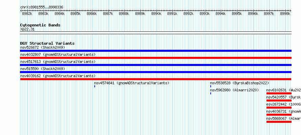This screenshot has width=301, height=135.
Task: Click the nsv4039162 (gnomADStructuralVariants) label
Action: (x=58, y=76)
